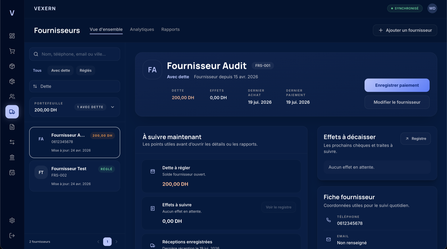Image resolution: width=447 pixels, height=249 pixels.
Task: Click the FA avatar in supplier header
Action: coord(152,70)
